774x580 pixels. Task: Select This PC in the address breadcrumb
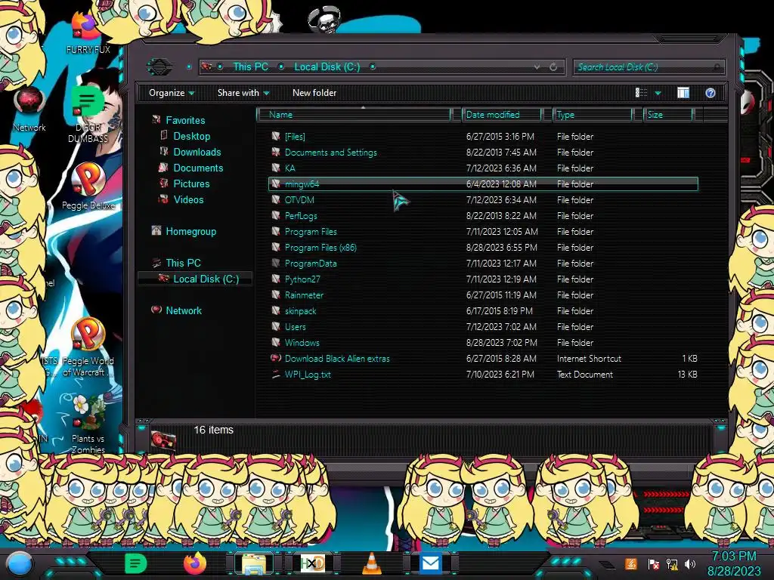[251, 66]
